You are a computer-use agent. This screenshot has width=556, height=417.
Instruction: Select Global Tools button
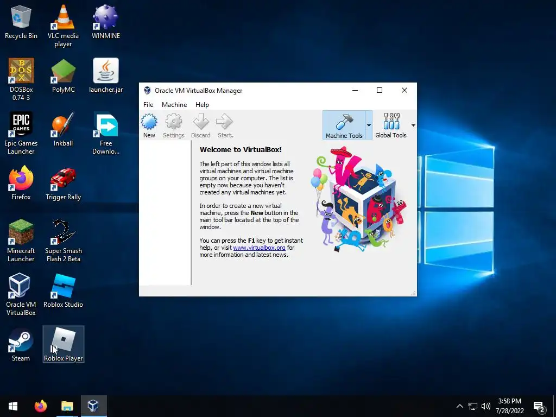[x=391, y=125]
